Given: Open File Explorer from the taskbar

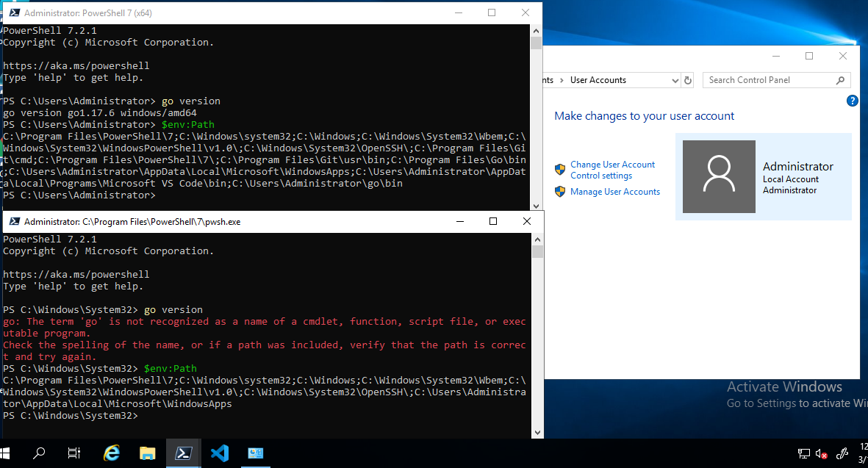Looking at the screenshot, I should tap(147, 453).
